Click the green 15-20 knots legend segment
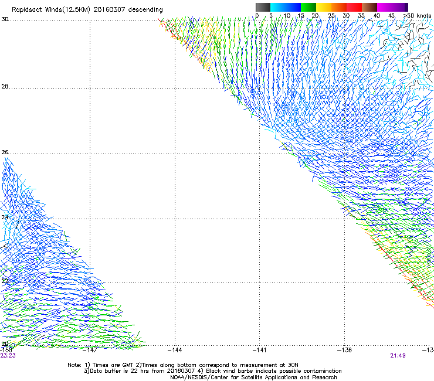 [x=308, y=7]
